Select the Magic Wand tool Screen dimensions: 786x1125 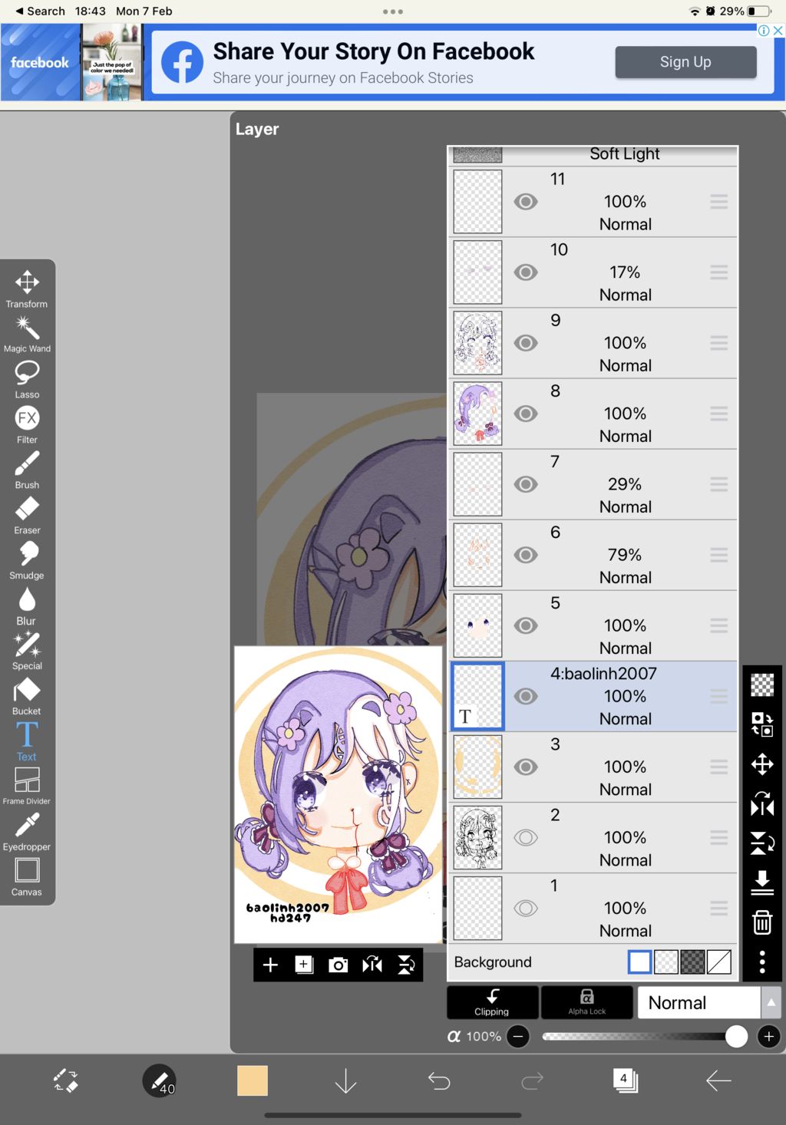pyautogui.click(x=27, y=335)
